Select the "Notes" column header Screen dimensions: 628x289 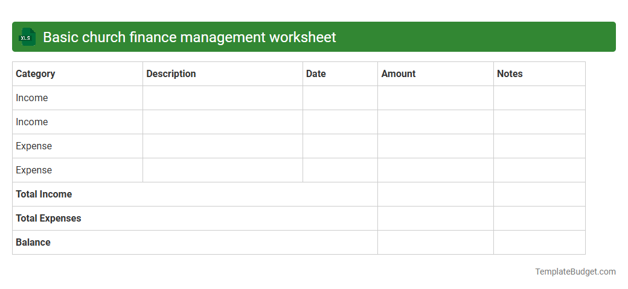pos(539,74)
